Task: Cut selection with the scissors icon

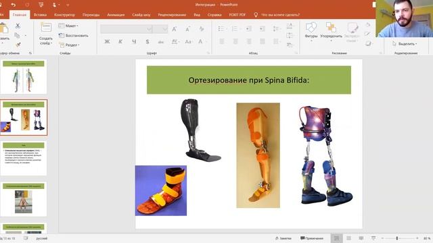Action: point(18,26)
